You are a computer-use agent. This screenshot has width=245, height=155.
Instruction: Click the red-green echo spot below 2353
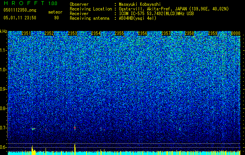tap(75, 128)
